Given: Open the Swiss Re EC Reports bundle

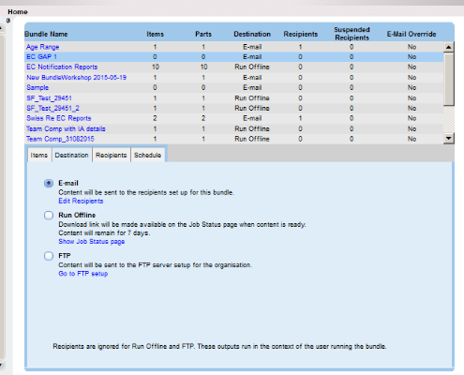Looking at the screenshot, I should point(59,118).
